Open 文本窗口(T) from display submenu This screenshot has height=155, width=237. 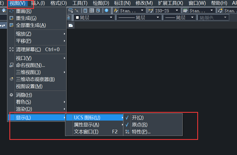click(86, 132)
